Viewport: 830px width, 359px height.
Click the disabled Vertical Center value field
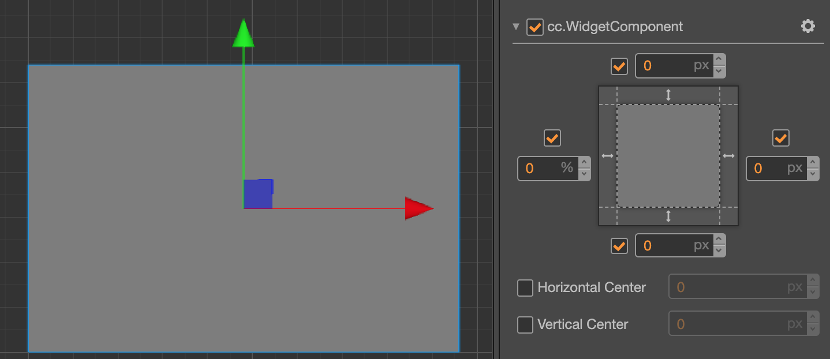tap(738, 324)
